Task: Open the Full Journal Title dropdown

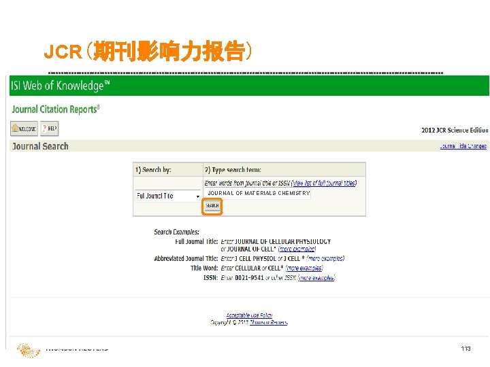Action: 168,196
